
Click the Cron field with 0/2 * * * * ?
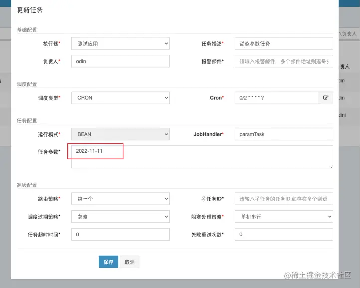point(277,98)
